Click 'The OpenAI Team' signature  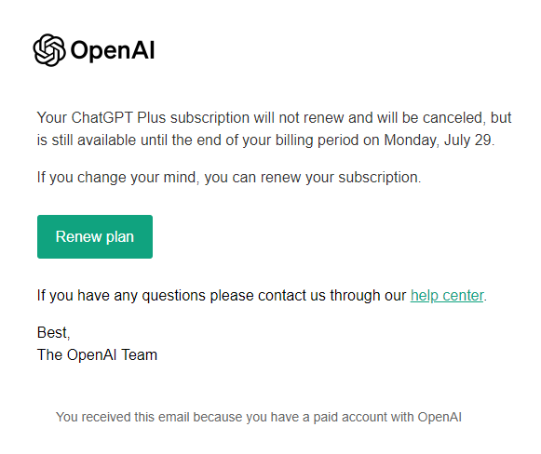click(x=97, y=354)
